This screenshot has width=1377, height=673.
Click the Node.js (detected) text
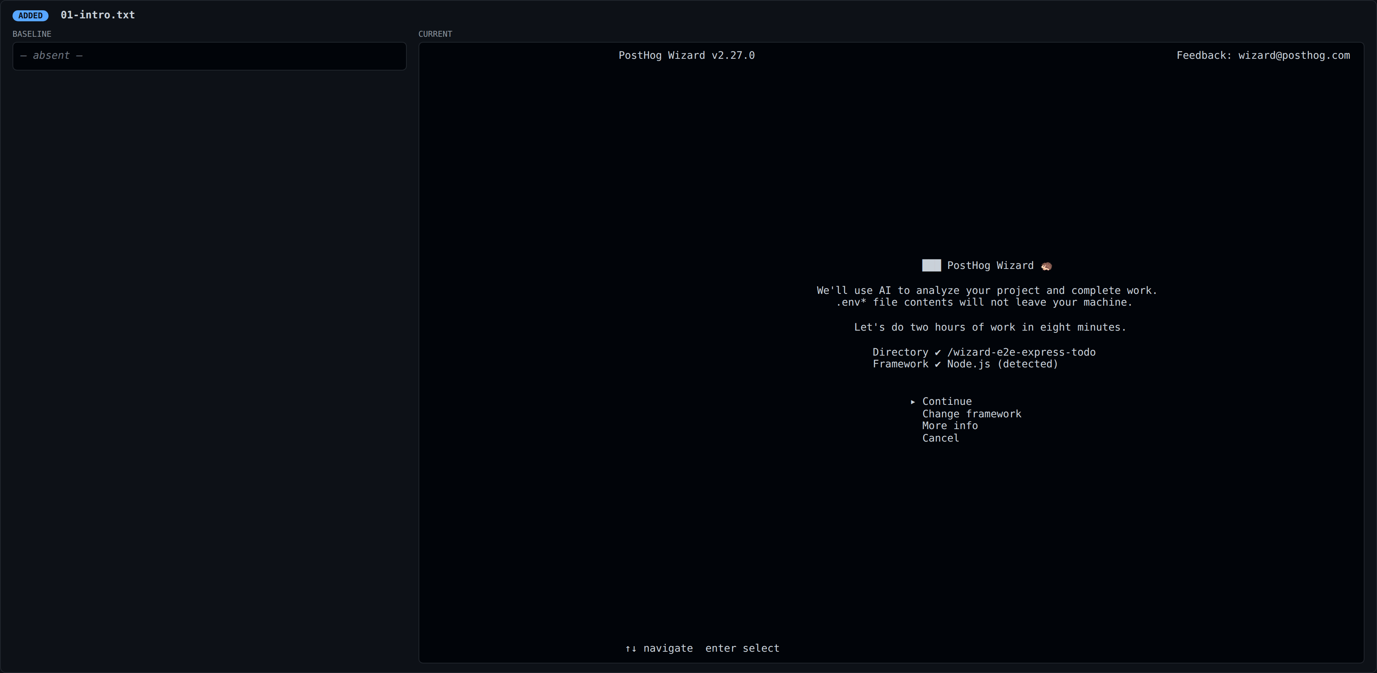[x=1002, y=364]
